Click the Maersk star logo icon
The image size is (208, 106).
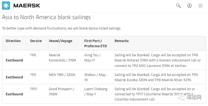[6, 5]
